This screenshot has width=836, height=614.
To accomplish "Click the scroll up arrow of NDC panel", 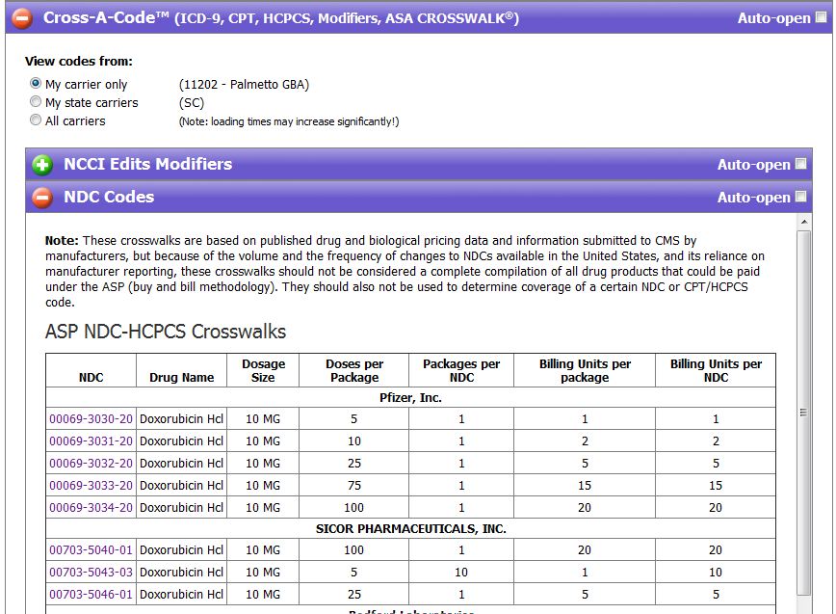I will pos(804,222).
